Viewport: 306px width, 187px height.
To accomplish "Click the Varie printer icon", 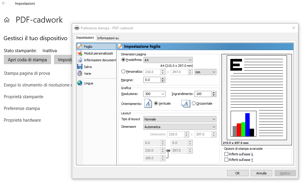I will [80, 73].
